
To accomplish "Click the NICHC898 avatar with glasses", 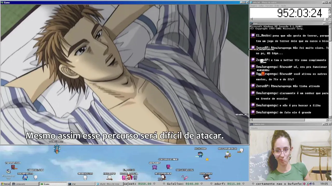I will [x=200, y=154].
